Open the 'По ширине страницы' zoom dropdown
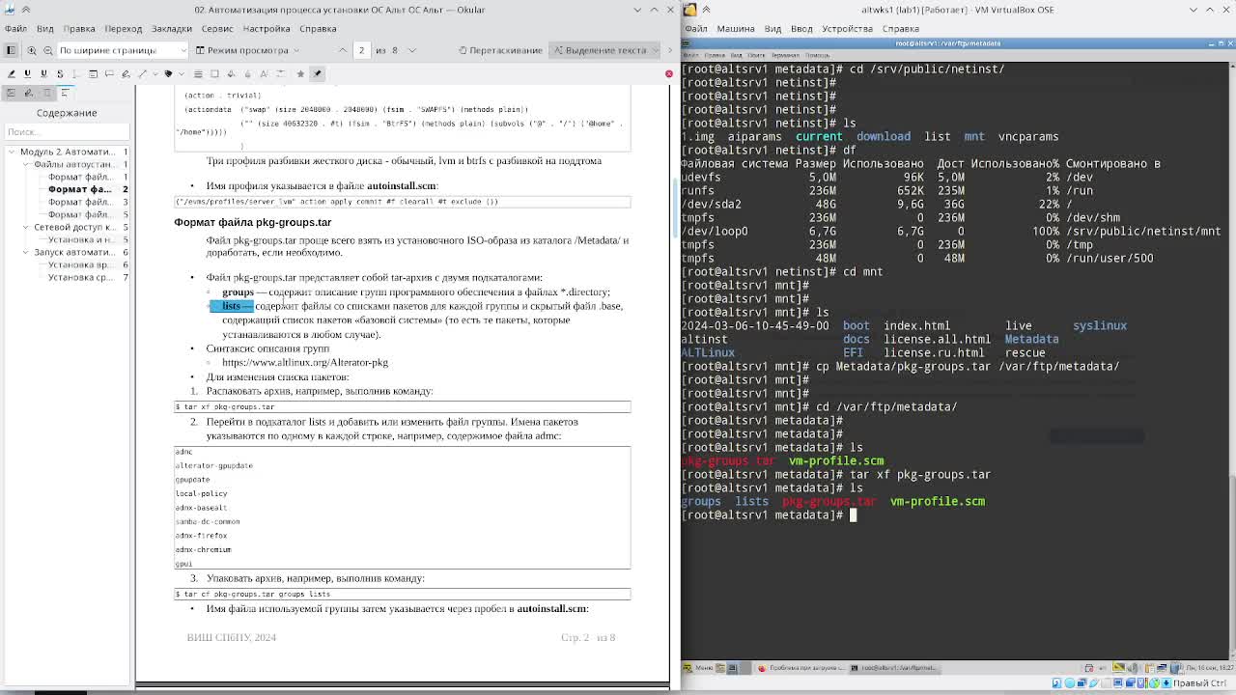 tap(123, 50)
